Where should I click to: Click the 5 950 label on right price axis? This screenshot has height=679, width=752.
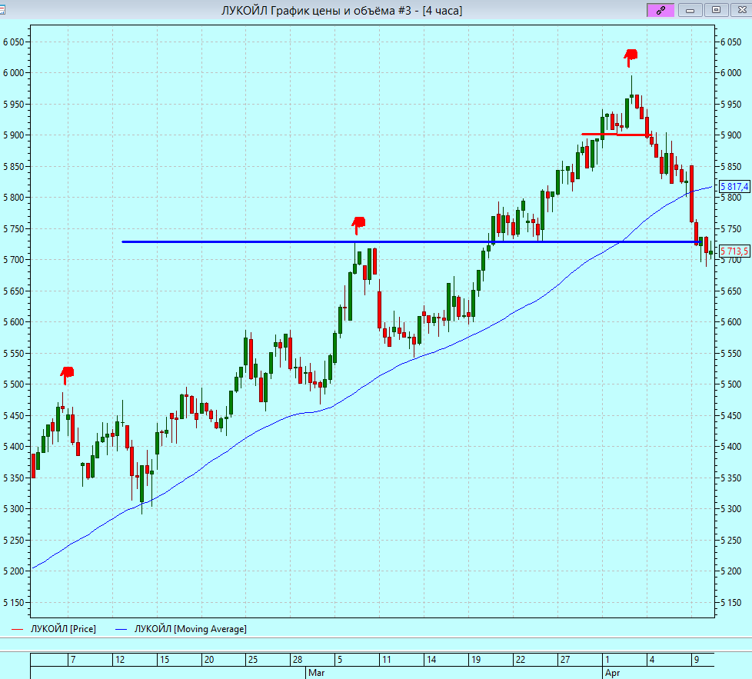point(731,104)
